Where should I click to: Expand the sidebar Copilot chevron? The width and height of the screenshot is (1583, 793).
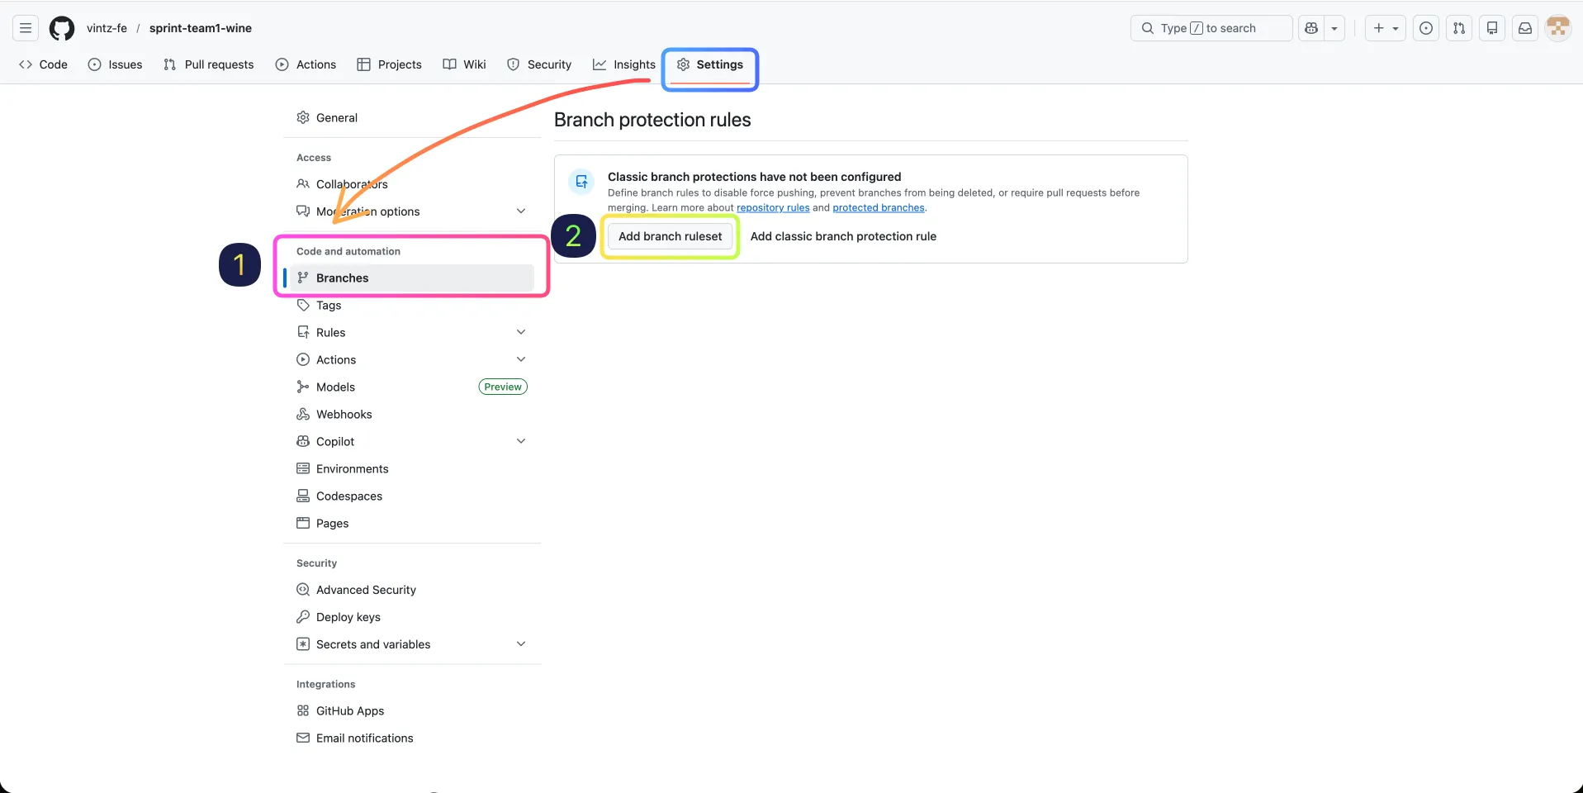pos(521,441)
